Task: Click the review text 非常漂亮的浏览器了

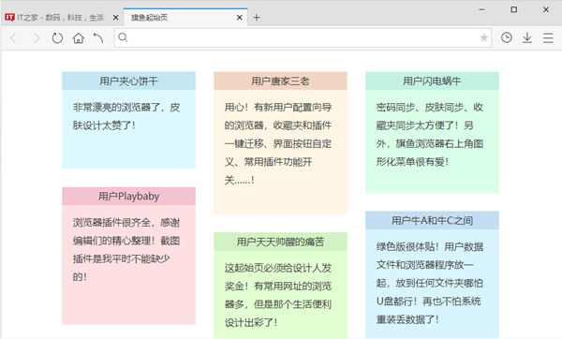Action: pos(126,116)
